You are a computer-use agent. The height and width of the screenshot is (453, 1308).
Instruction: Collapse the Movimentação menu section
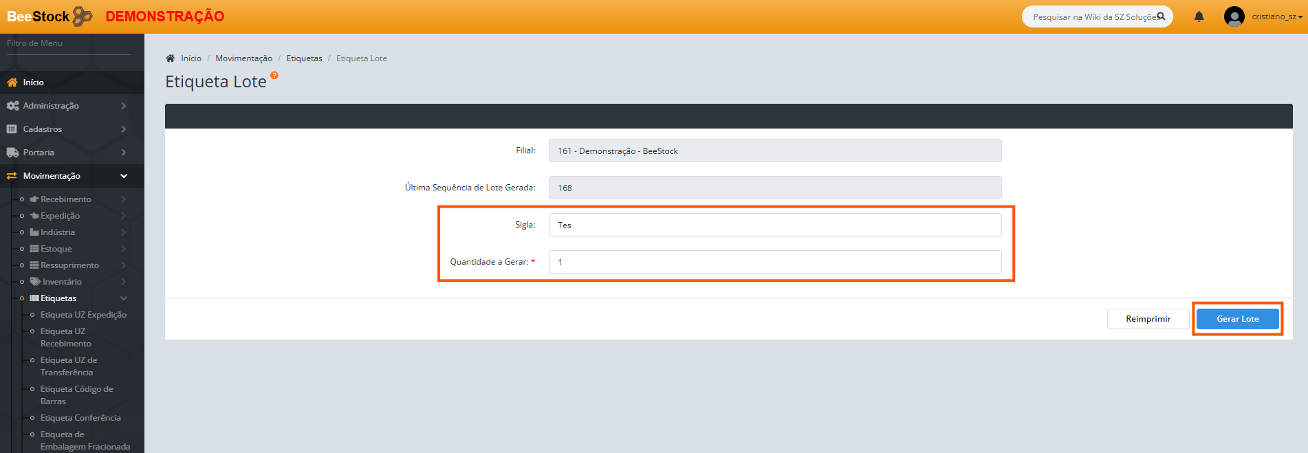click(x=124, y=176)
